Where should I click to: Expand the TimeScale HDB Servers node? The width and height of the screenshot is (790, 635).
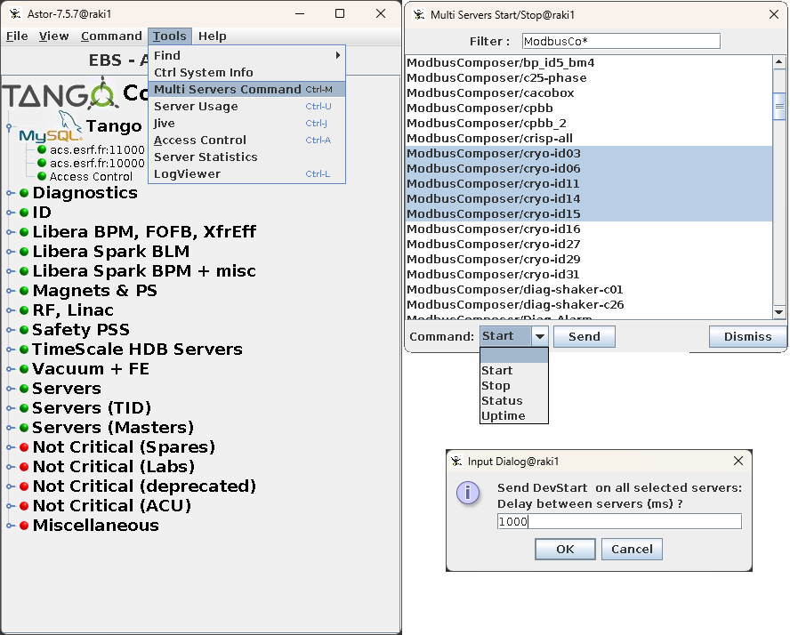(x=10, y=350)
